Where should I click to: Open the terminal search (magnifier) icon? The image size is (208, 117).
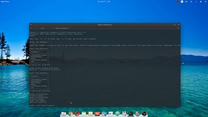coord(175,25)
